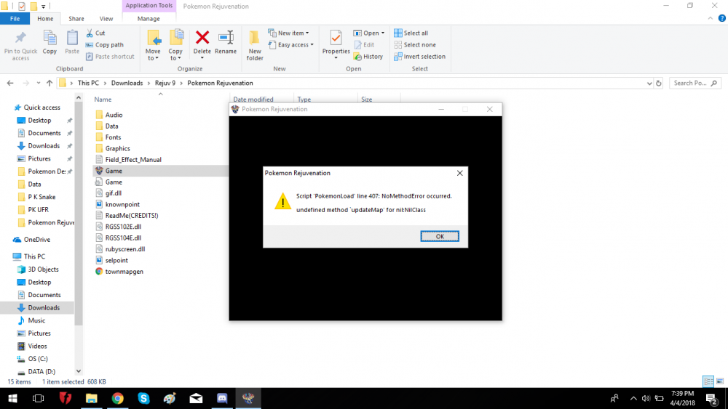This screenshot has width=728, height=409.
Task: Go back with the Back arrow
Action: pos(10,83)
